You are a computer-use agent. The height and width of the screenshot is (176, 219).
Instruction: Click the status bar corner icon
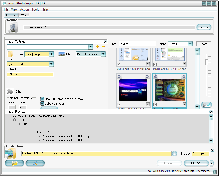[x=215, y=172]
